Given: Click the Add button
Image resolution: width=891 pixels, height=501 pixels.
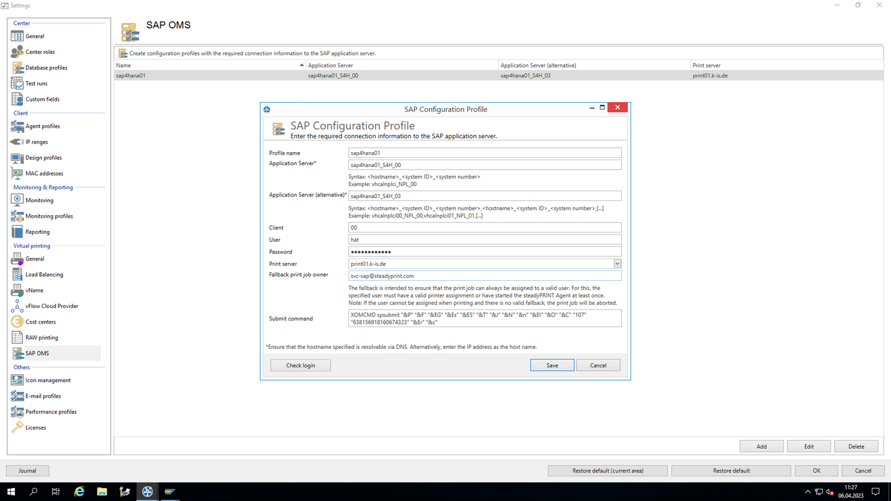Looking at the screenshot, I should tap(762, 447).
